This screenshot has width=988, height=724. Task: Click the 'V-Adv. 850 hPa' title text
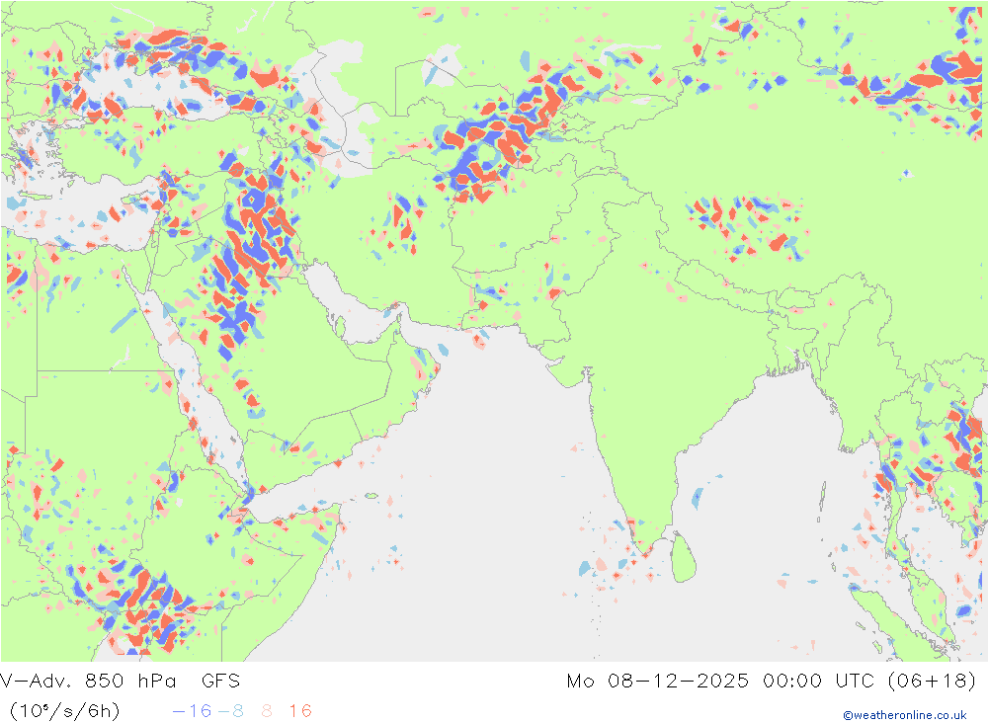[88, 681]
